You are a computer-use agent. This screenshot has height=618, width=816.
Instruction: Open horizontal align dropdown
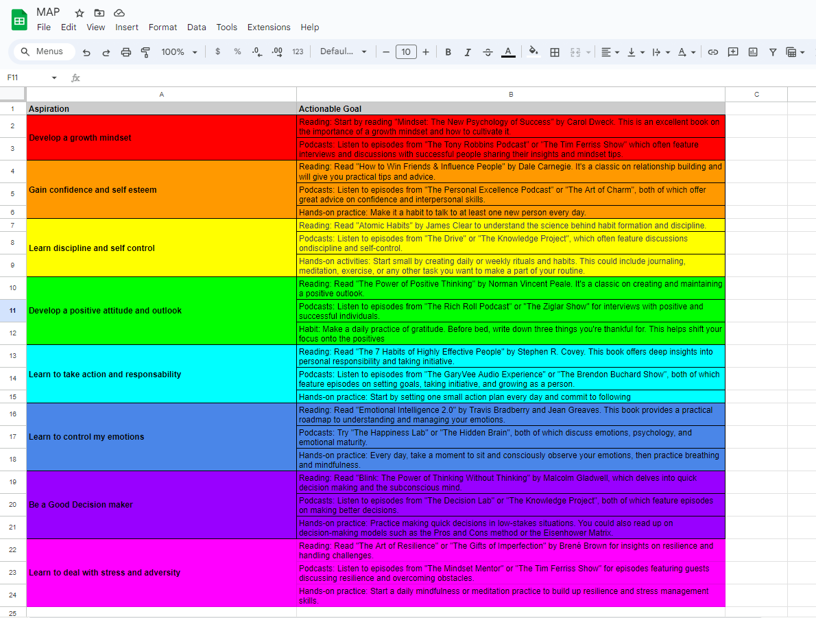coord(610,52)
